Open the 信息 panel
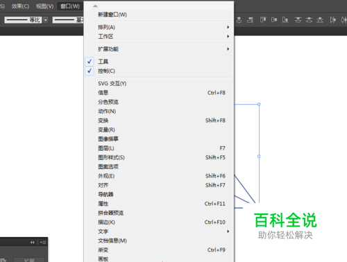The width and height of the screenshot is (347, 262). 160,93
